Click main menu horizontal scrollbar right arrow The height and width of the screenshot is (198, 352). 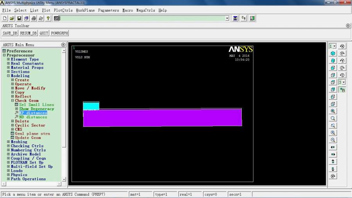[x=59, y=184]
